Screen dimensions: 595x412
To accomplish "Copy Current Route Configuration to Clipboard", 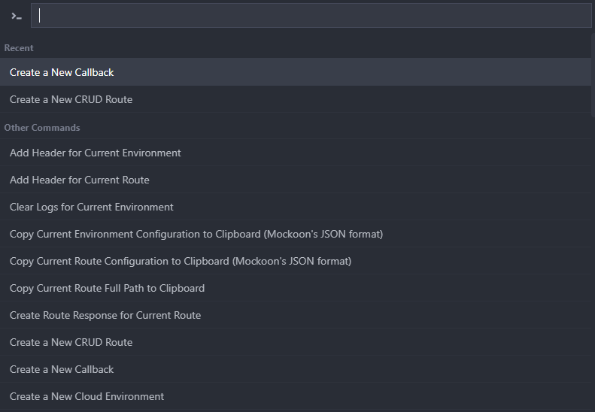I will [181, 261].
